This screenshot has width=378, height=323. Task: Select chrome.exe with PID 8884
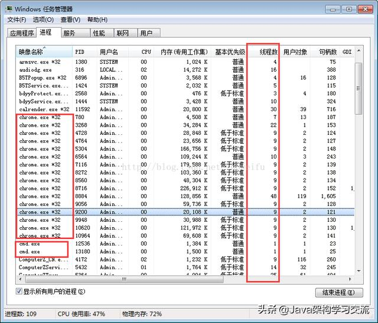[x=185, y=196]
